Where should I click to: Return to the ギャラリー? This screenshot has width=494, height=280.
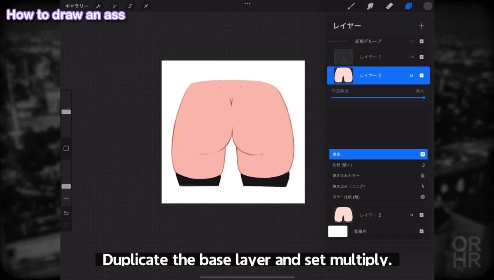click(x=77, y=6)
